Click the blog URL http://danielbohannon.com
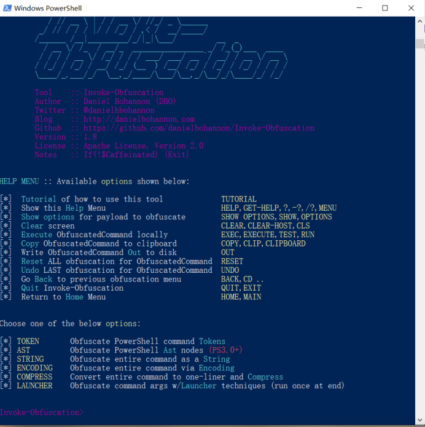This screenshot has width=425, height=427. (139, 119)
